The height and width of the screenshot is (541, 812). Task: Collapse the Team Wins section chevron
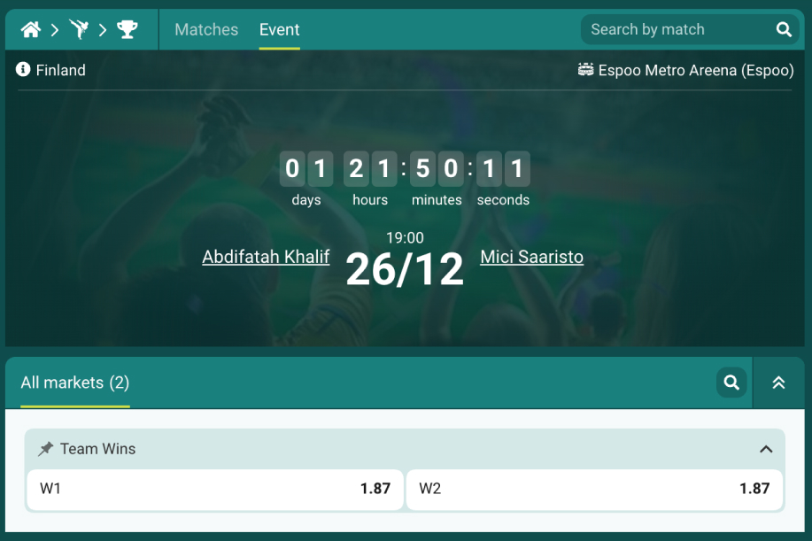coord(766,449)
